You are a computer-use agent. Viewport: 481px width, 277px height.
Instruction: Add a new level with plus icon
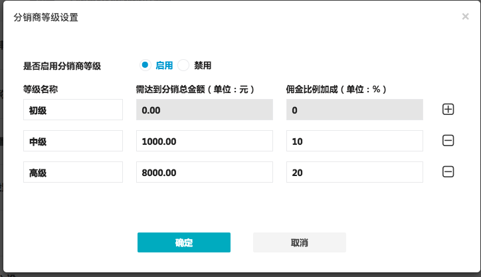coord(448,110)
